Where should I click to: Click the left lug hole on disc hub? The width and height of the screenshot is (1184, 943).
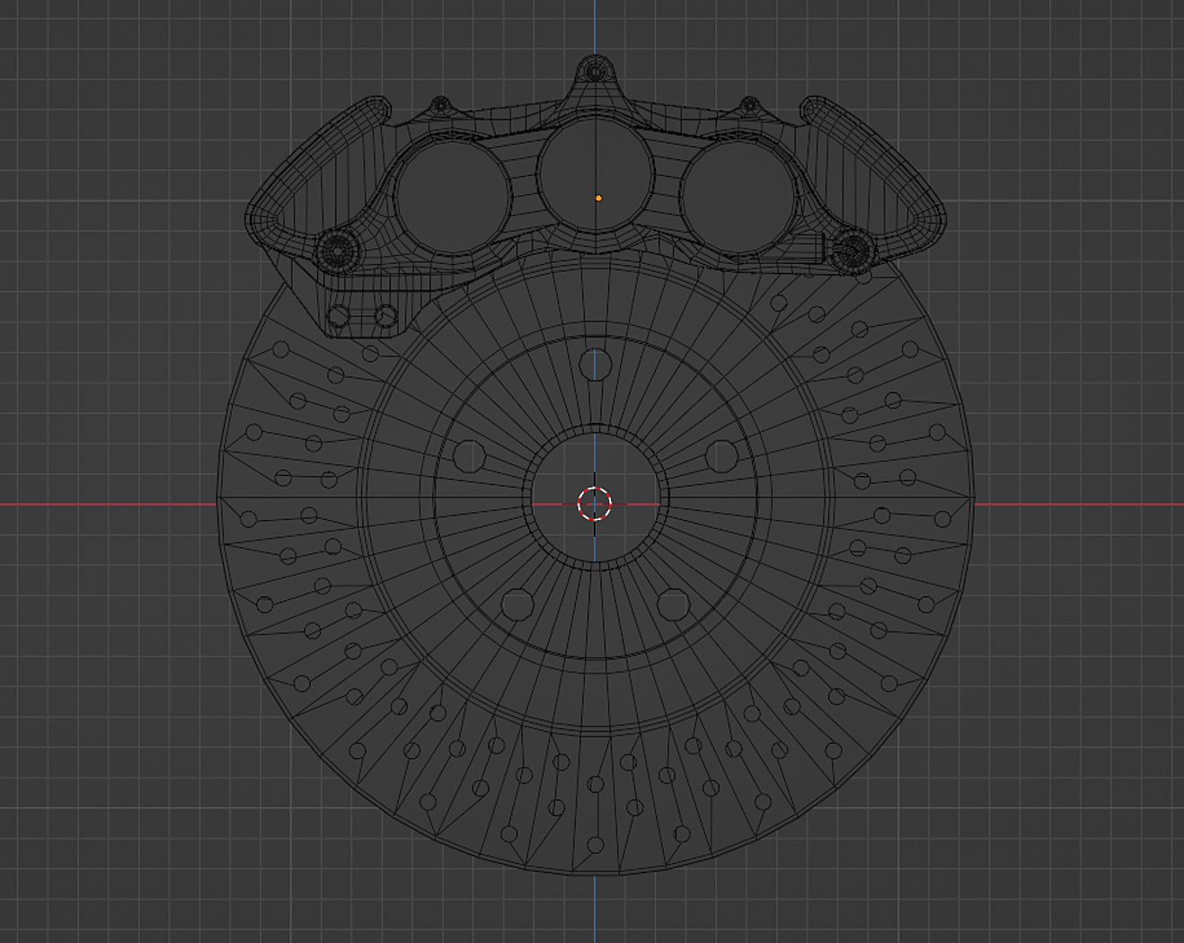pyautogui.click(x=469, y=456)
